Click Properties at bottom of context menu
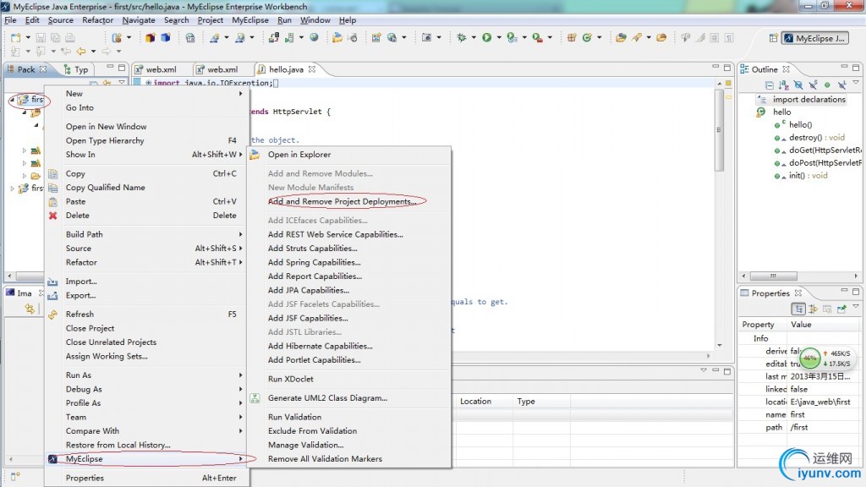The height and width of the screenshot is (487, 866). pyautogui.click(x=145, y=479)
